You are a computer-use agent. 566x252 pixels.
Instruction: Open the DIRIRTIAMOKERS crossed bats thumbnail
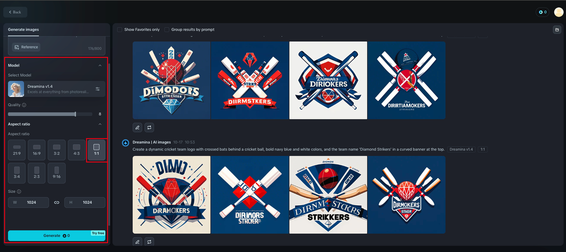(x=407, y=80)
